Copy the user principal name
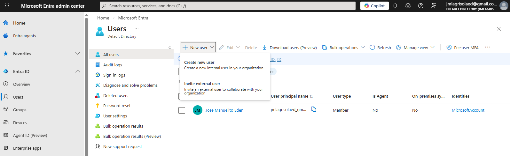This screenshot has height=156, width=510. pos(314,109)
